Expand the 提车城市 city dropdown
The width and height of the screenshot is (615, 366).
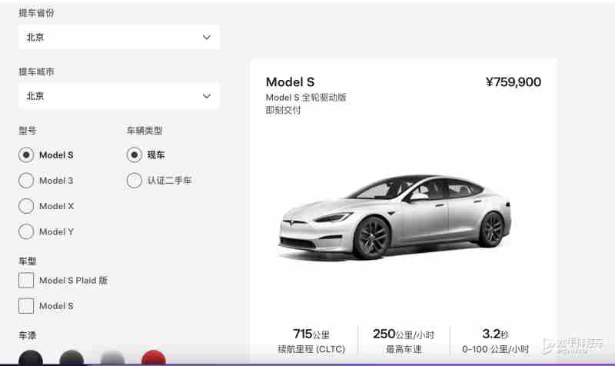pyautogui.click(x=119, y=95)
